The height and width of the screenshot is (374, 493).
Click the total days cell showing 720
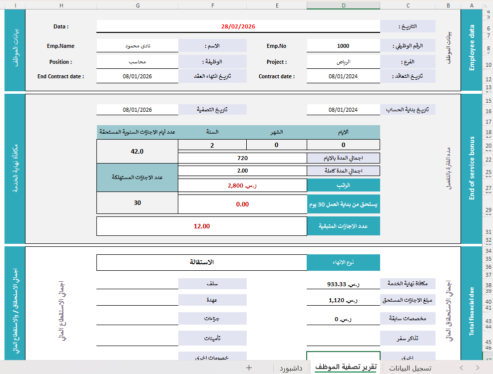pyautogui.click(x=242, y=158)
